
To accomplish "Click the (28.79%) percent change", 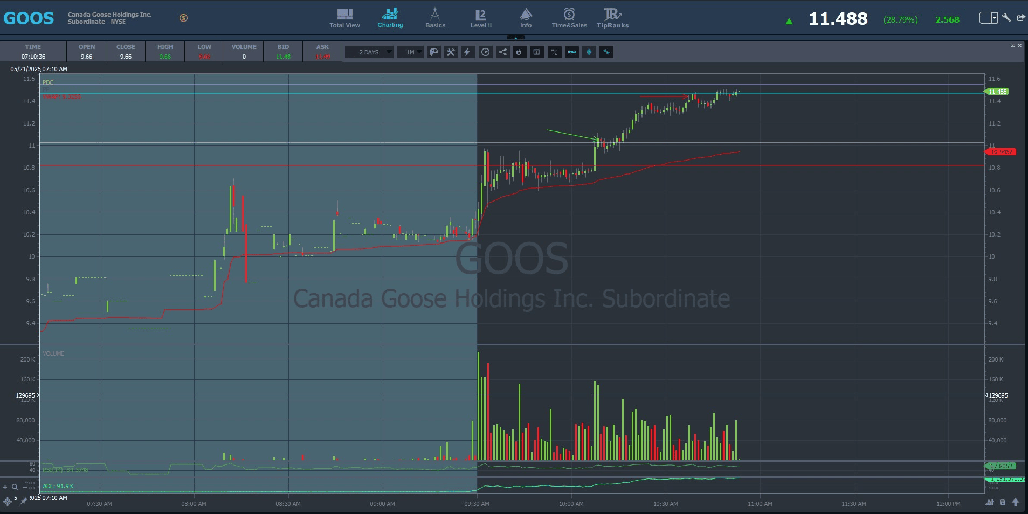I will click(900, 20).
